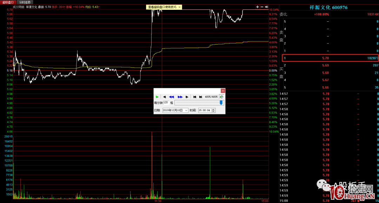Switch to the 分时走势 tab

click(x=25, y=2)
